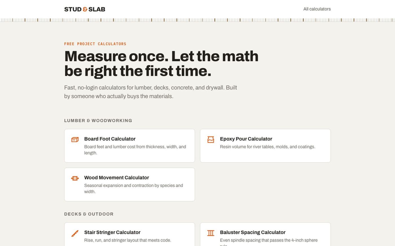The height and width of the screenshot is (246, 395).
Task: Click the Board Foot Calculator lumber icon
Action: point(75,139)
